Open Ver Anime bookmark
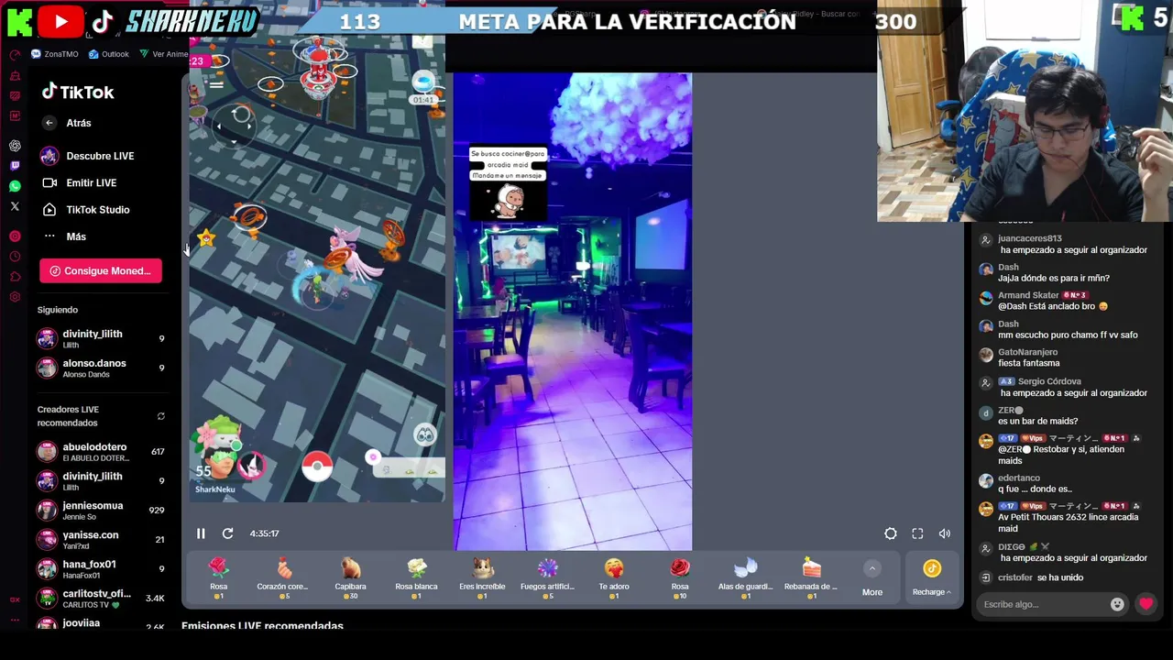The width and height of the screenshot is (1173, 660). [164, 54]
